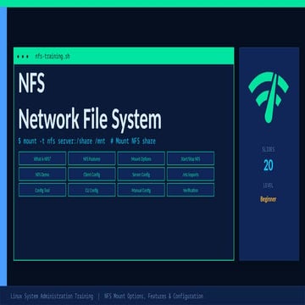This screenshot has height=305, width=305.
Task: Select the Mount Options topic box
Action: [141, 158]
